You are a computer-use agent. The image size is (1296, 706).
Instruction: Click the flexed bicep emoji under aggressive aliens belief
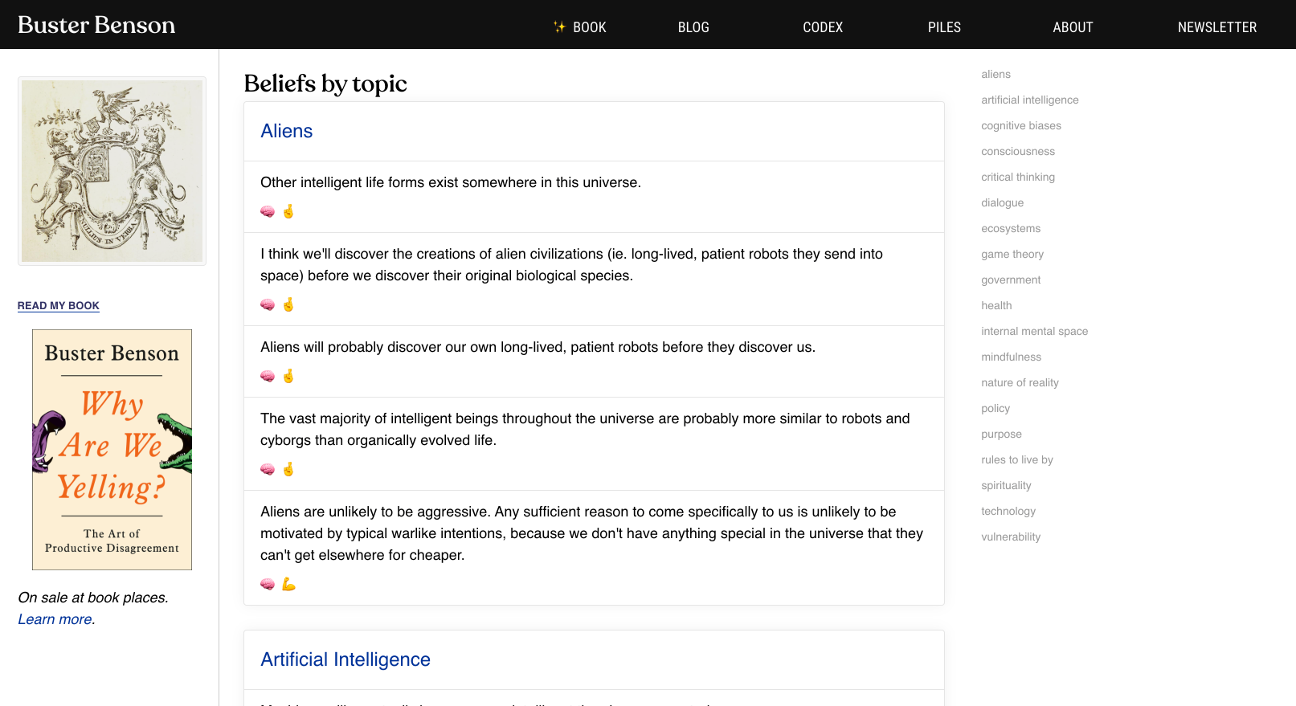click(288, 584)
